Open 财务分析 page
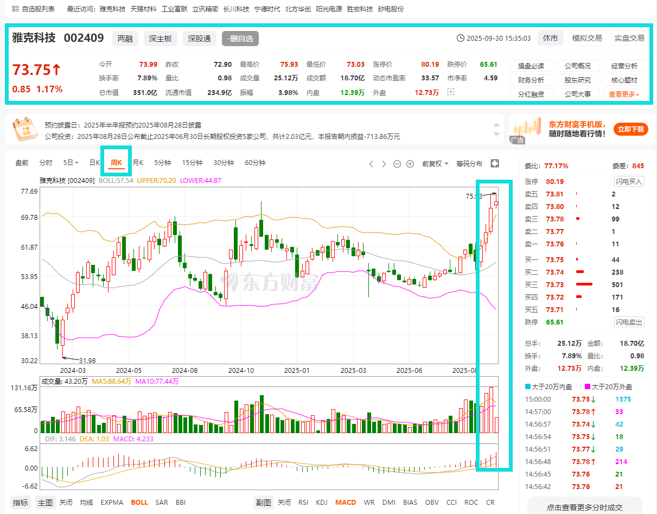 (x=531, y=80)
